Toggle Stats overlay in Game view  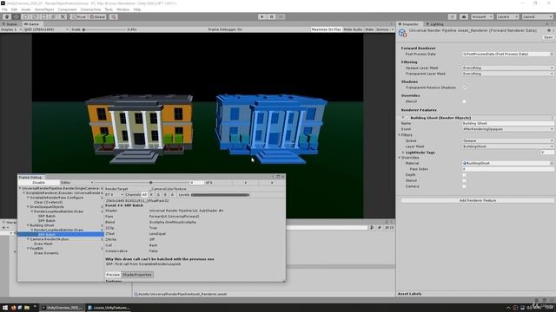point(369,29)
